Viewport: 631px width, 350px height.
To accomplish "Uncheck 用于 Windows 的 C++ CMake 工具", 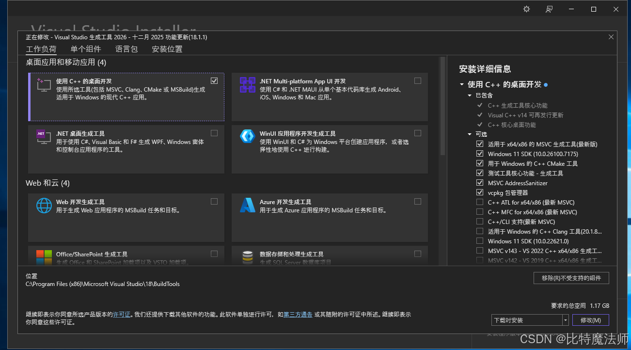I will coord(480,163).
